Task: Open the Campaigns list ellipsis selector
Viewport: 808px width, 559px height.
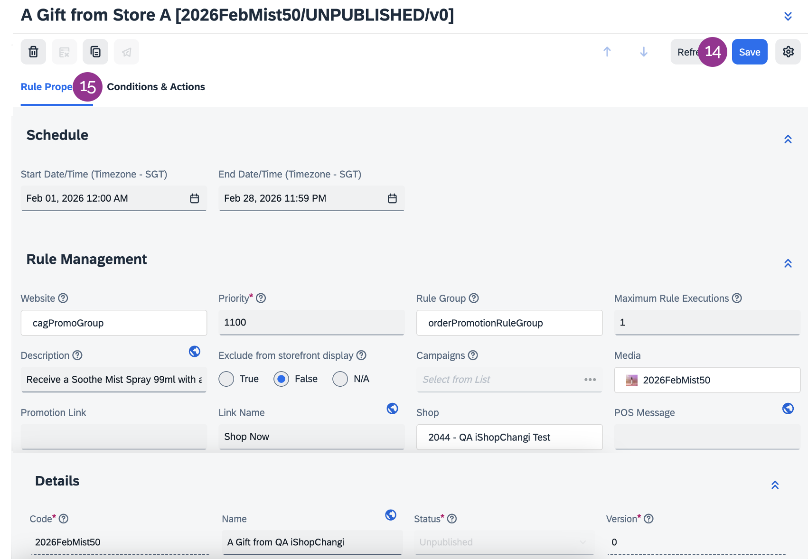Action: click(x=590, y=380)
